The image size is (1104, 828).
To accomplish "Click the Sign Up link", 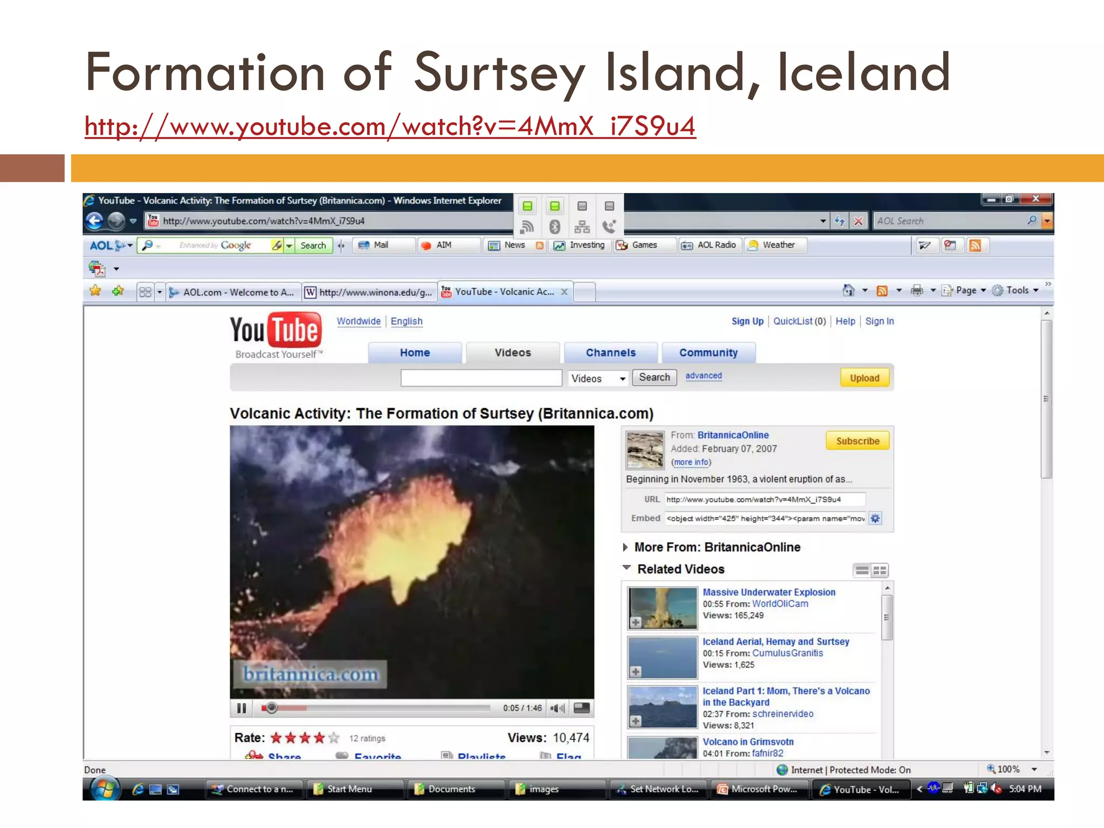I will click(x=747, y=321).
